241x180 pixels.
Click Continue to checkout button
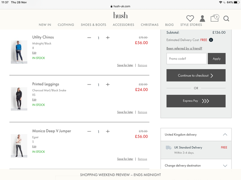click(196, 75)
